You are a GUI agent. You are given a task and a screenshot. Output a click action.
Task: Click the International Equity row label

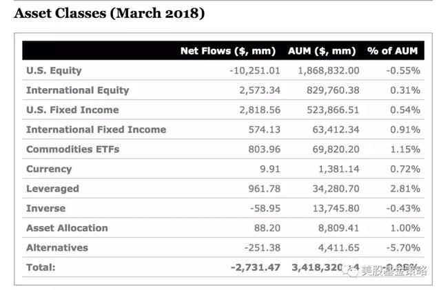pyautogui.click(x=77, y=90)
